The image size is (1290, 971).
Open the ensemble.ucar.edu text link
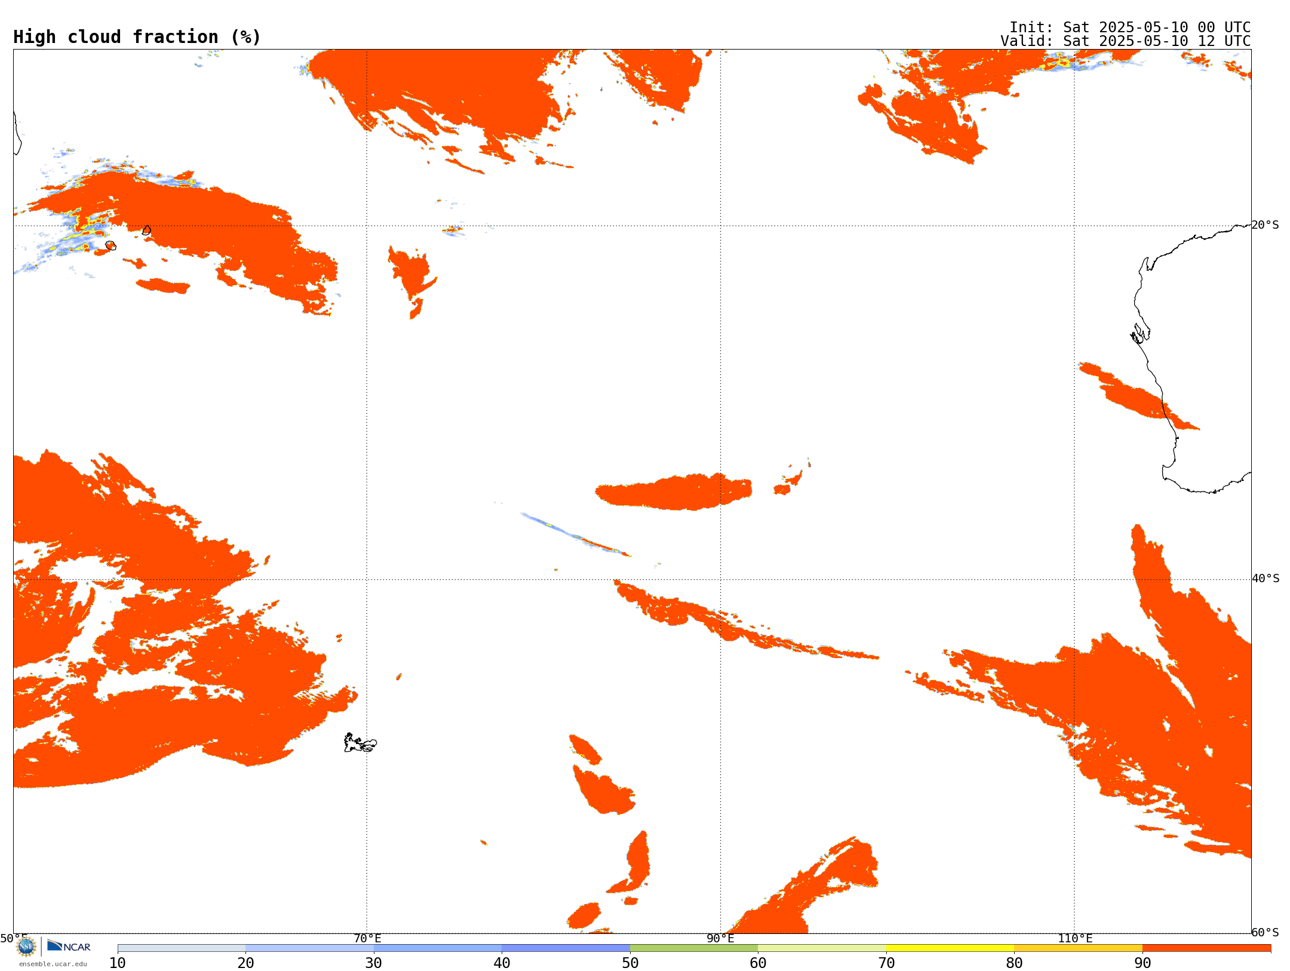point(53,964)
